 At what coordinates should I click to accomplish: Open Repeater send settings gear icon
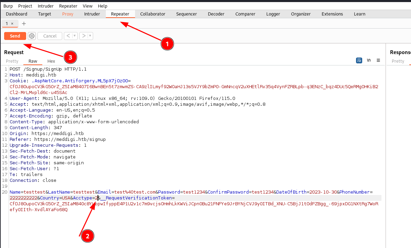[x=32, y=36]
